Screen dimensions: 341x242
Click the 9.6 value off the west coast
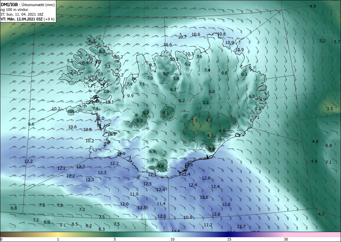(x=31, y=124)
